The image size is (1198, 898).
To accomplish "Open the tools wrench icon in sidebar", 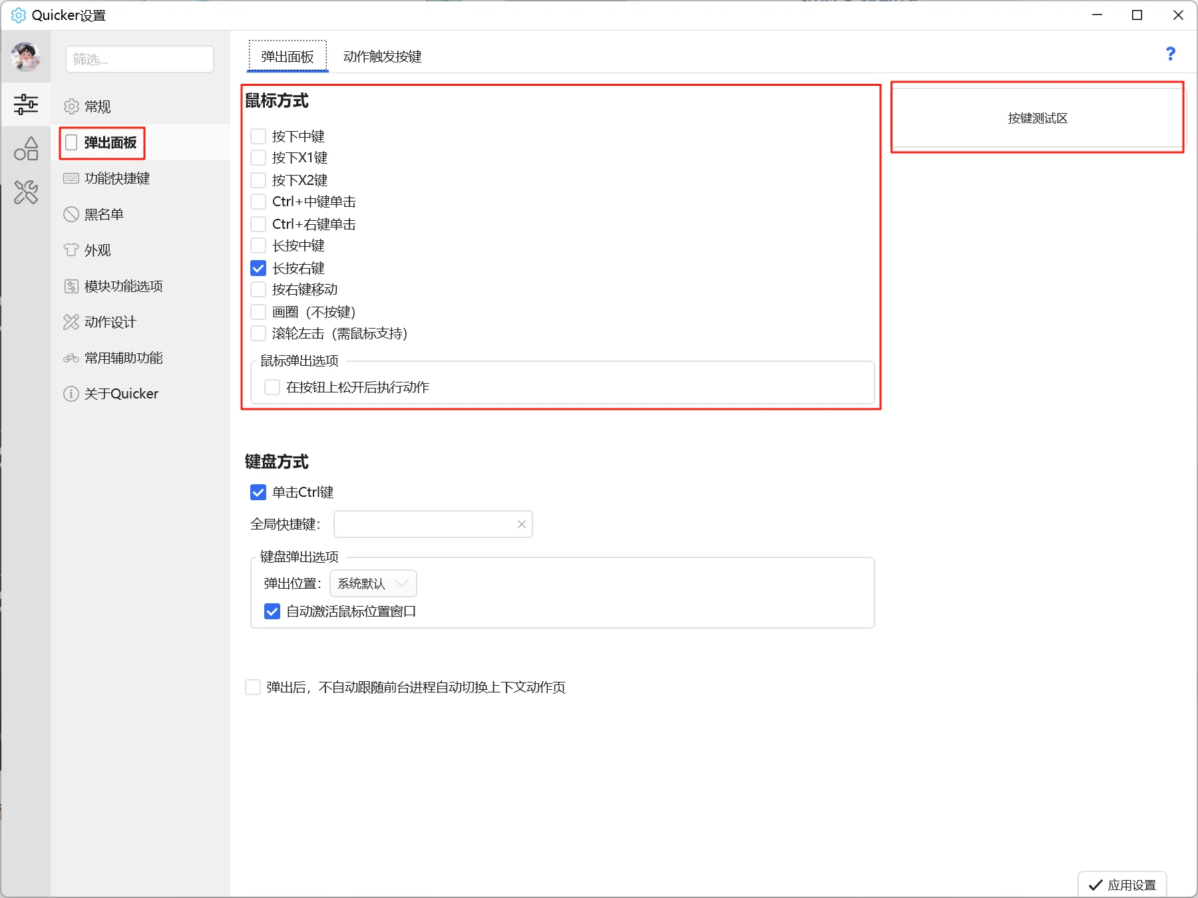I will [26, 193].
